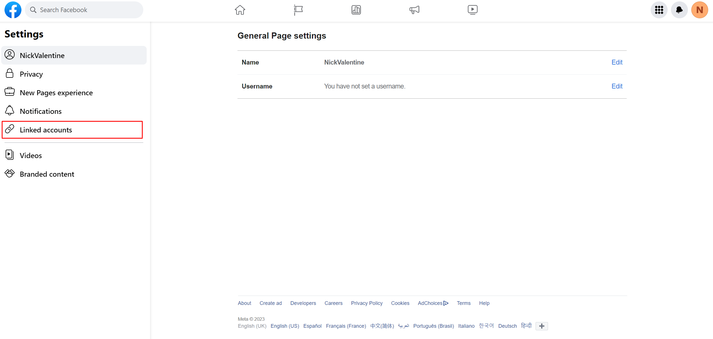Open the Ad Center megaphone icon
The image size is (713, 339).
point(414,10)
